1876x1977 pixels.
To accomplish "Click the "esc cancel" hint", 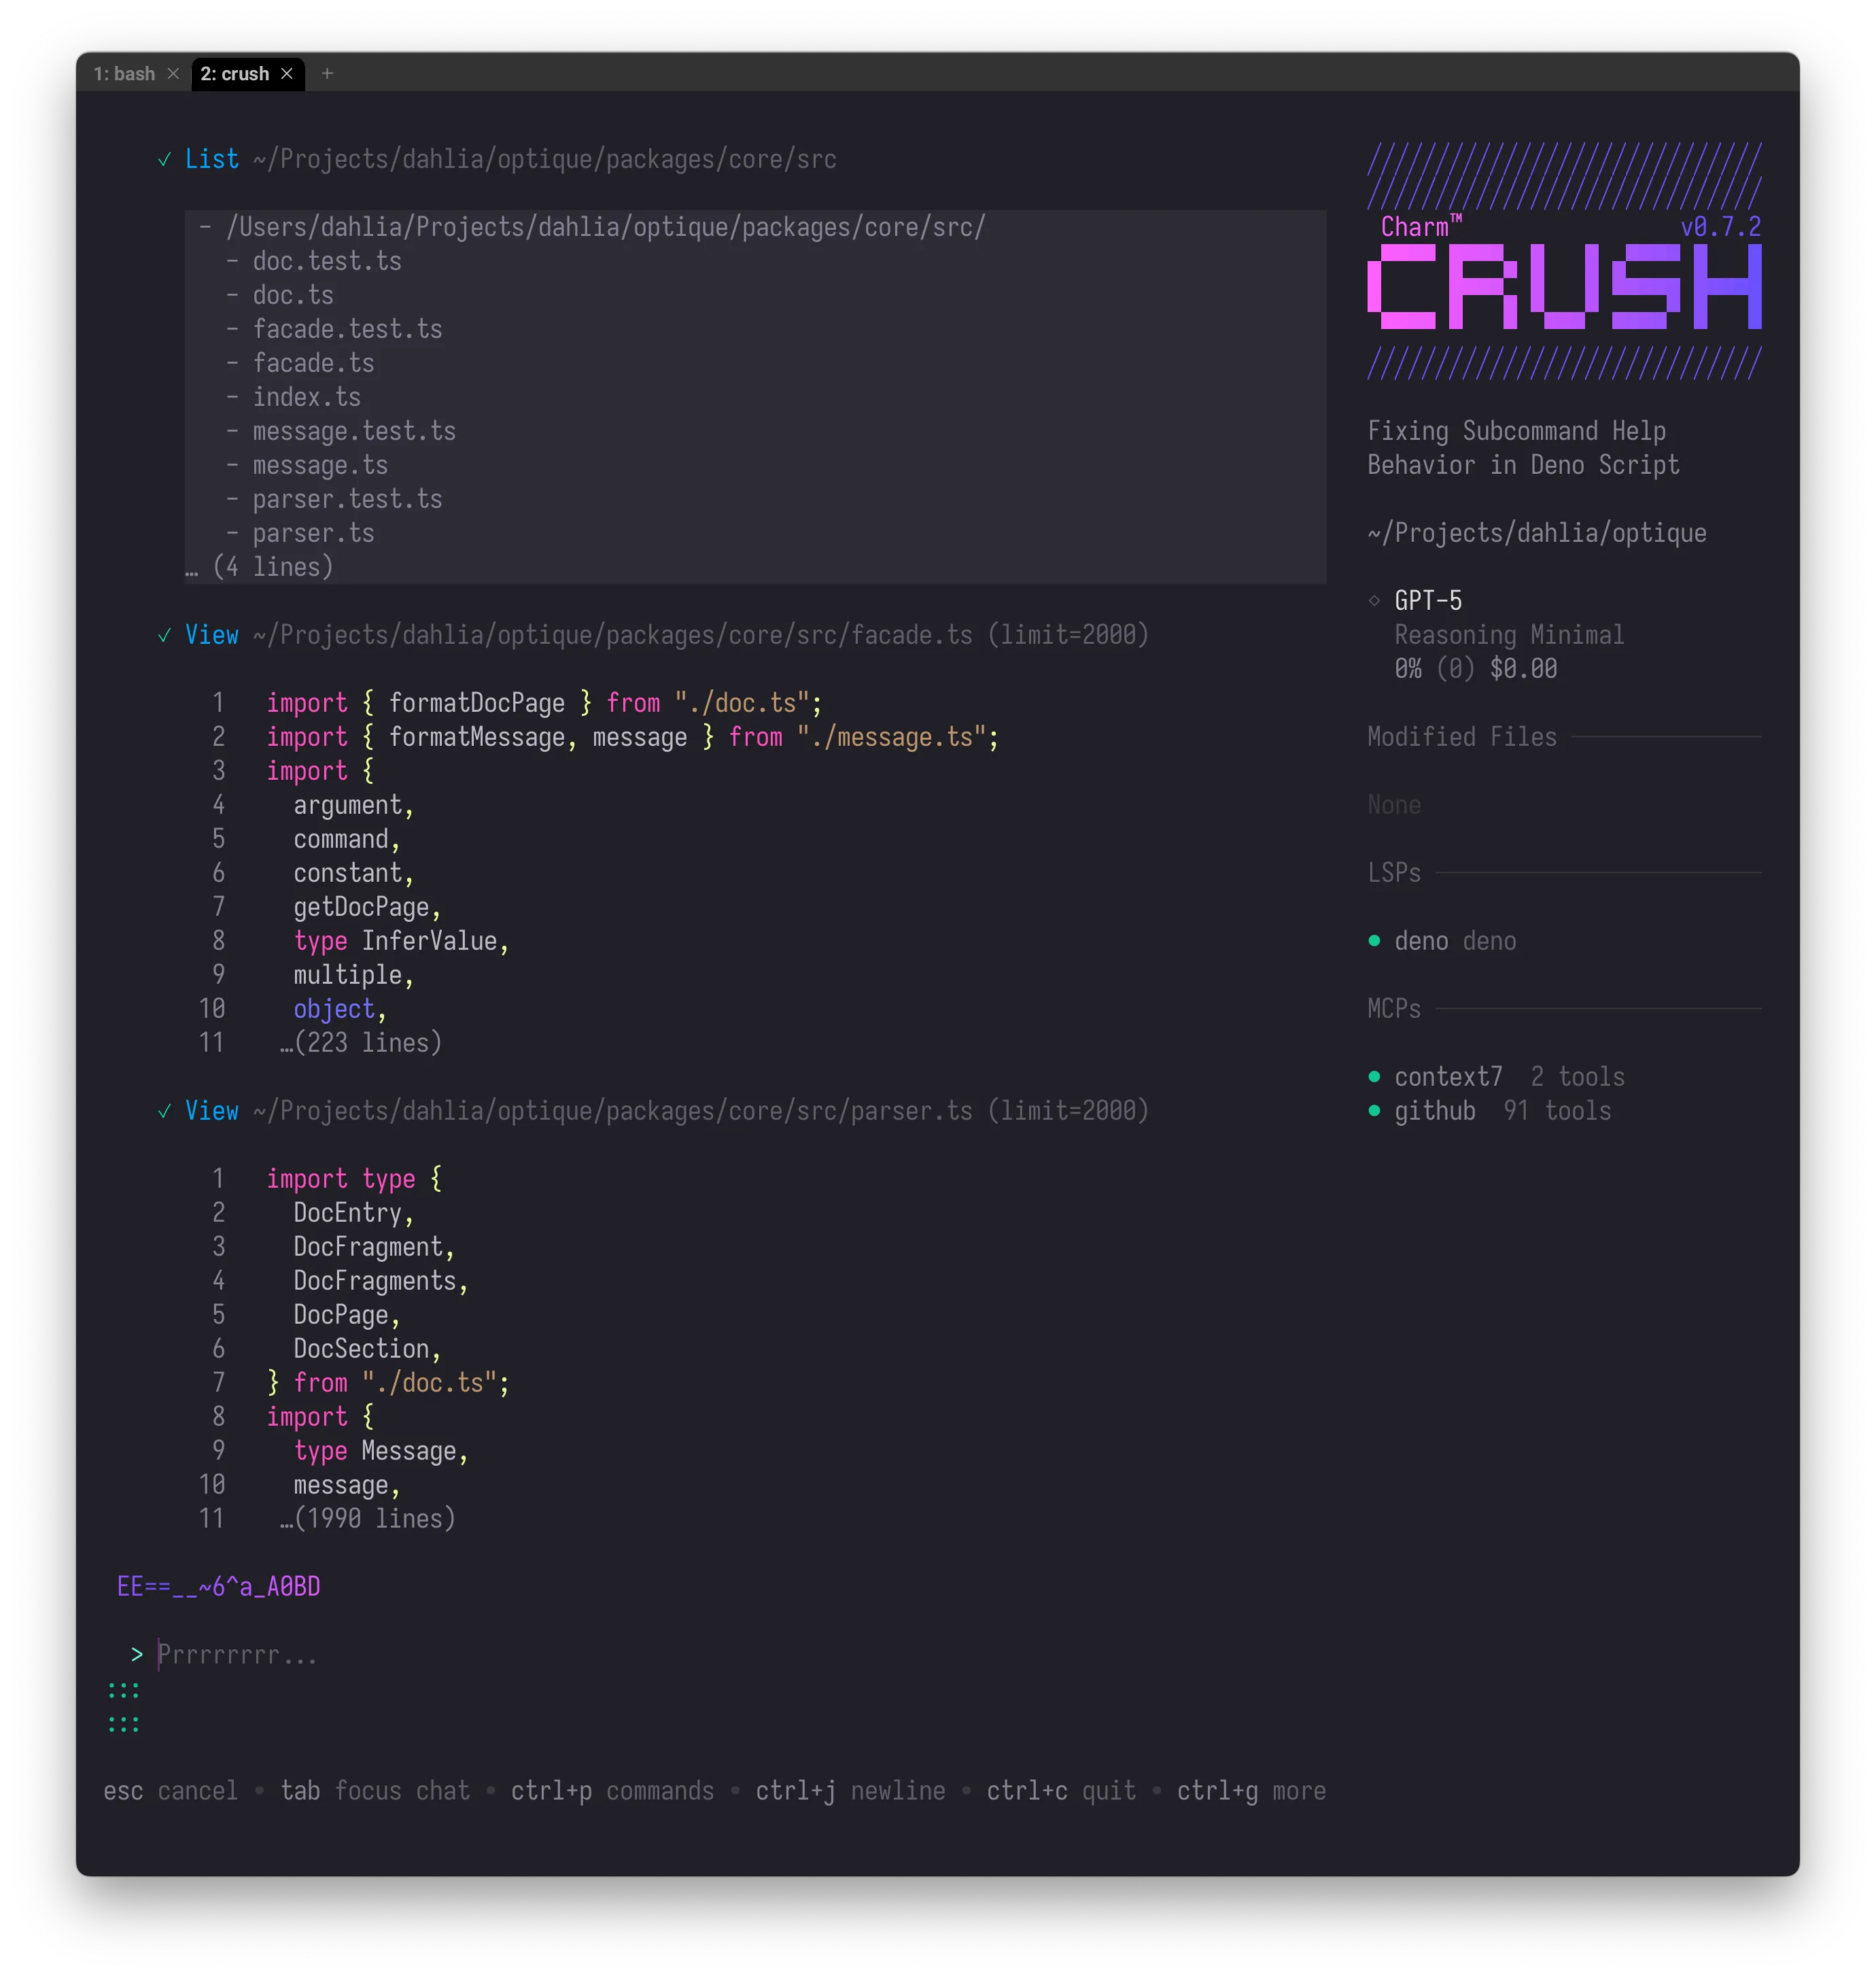I will pos(171,1791).
